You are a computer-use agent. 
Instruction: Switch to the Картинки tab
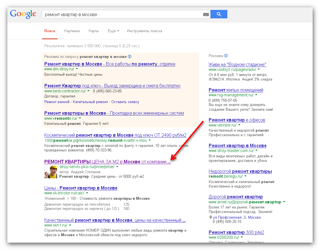[72, 31]
